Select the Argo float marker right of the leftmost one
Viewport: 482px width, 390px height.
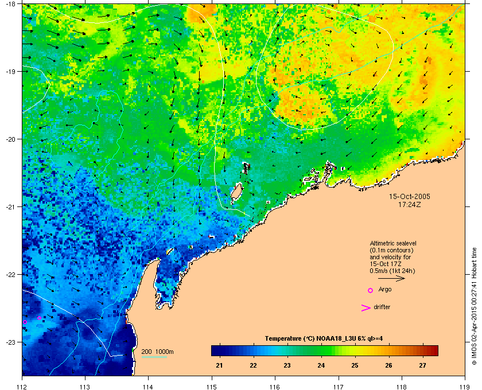pos(40,318)
